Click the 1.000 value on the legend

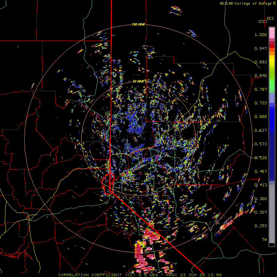tap(261, 34)
